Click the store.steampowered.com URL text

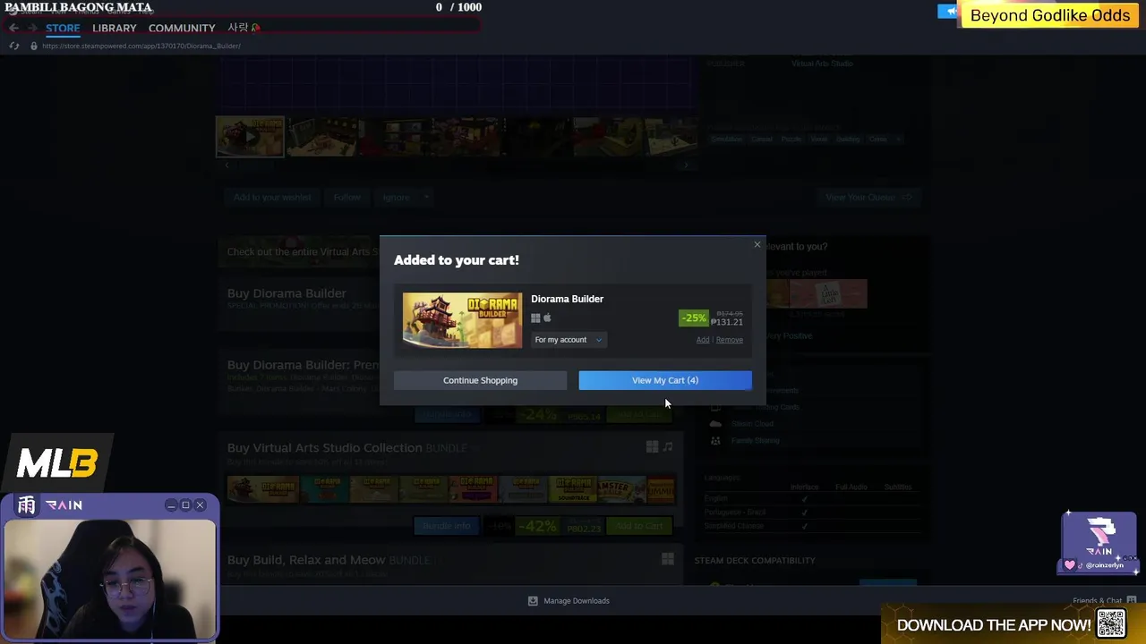pos(141,46)
